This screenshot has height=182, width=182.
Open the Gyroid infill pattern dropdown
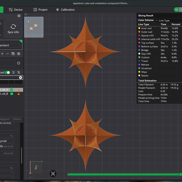pos(7,141)
